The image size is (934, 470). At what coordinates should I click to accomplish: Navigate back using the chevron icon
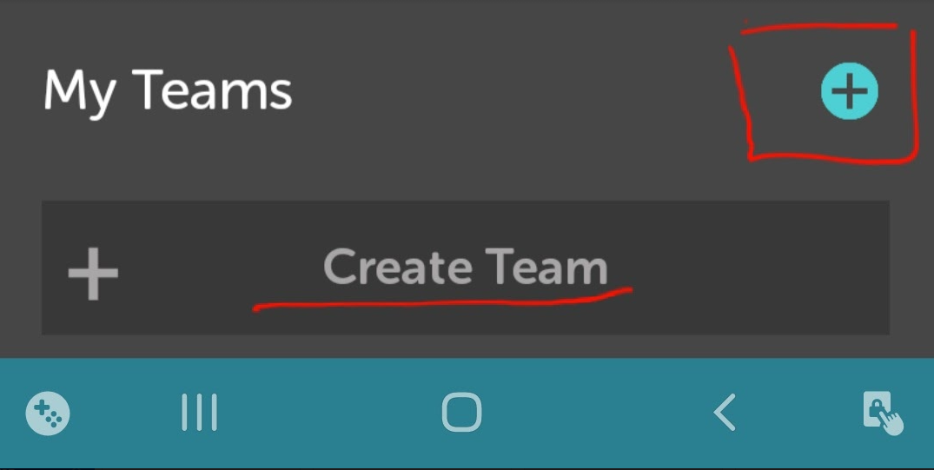(725, 412)
